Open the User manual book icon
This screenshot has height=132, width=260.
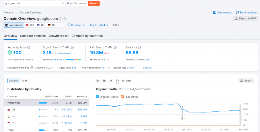click(215, 12)
